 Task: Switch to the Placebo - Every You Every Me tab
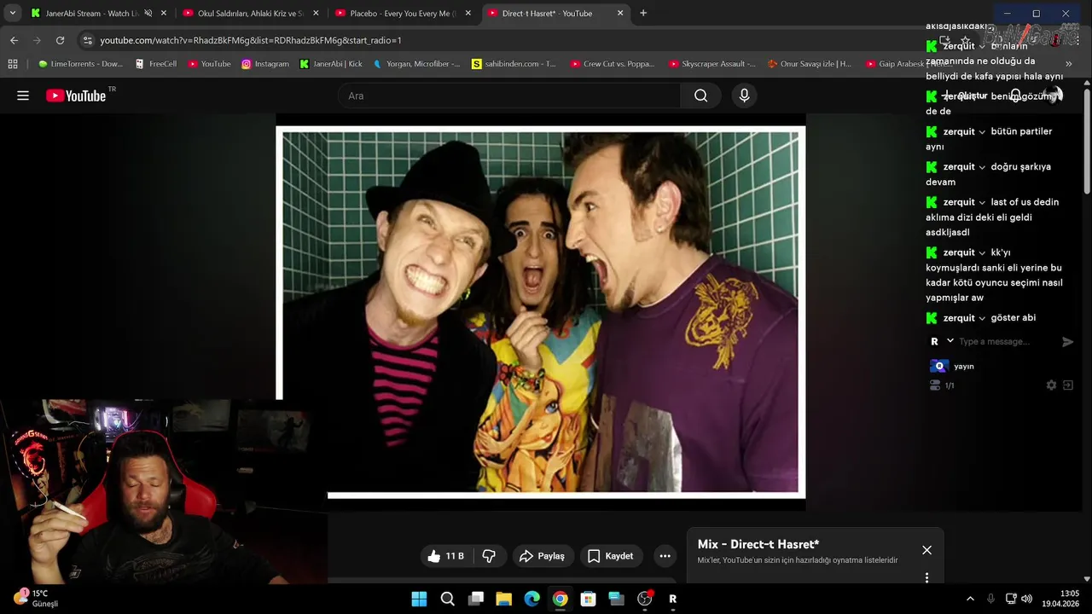pos(404,14)
